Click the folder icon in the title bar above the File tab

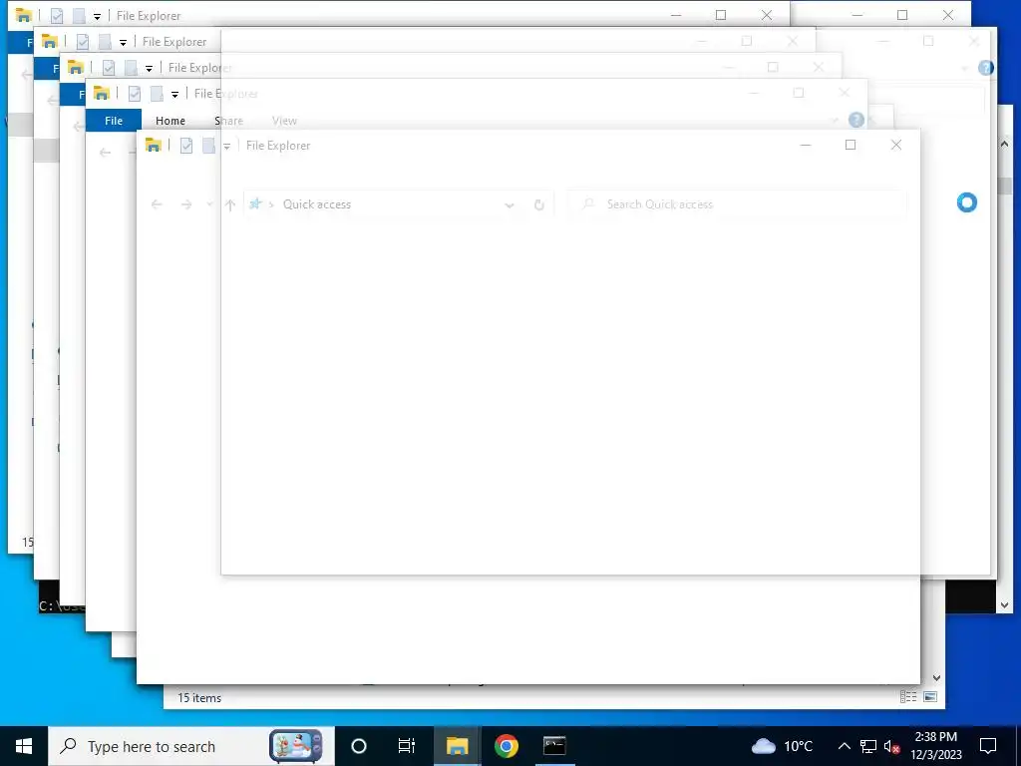tap(102, 93)
